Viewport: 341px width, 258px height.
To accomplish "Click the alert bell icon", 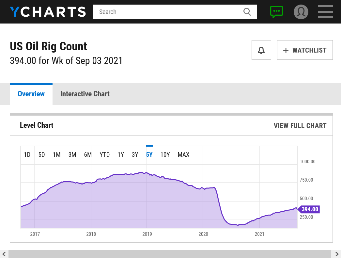I will [x=261, y=50].
